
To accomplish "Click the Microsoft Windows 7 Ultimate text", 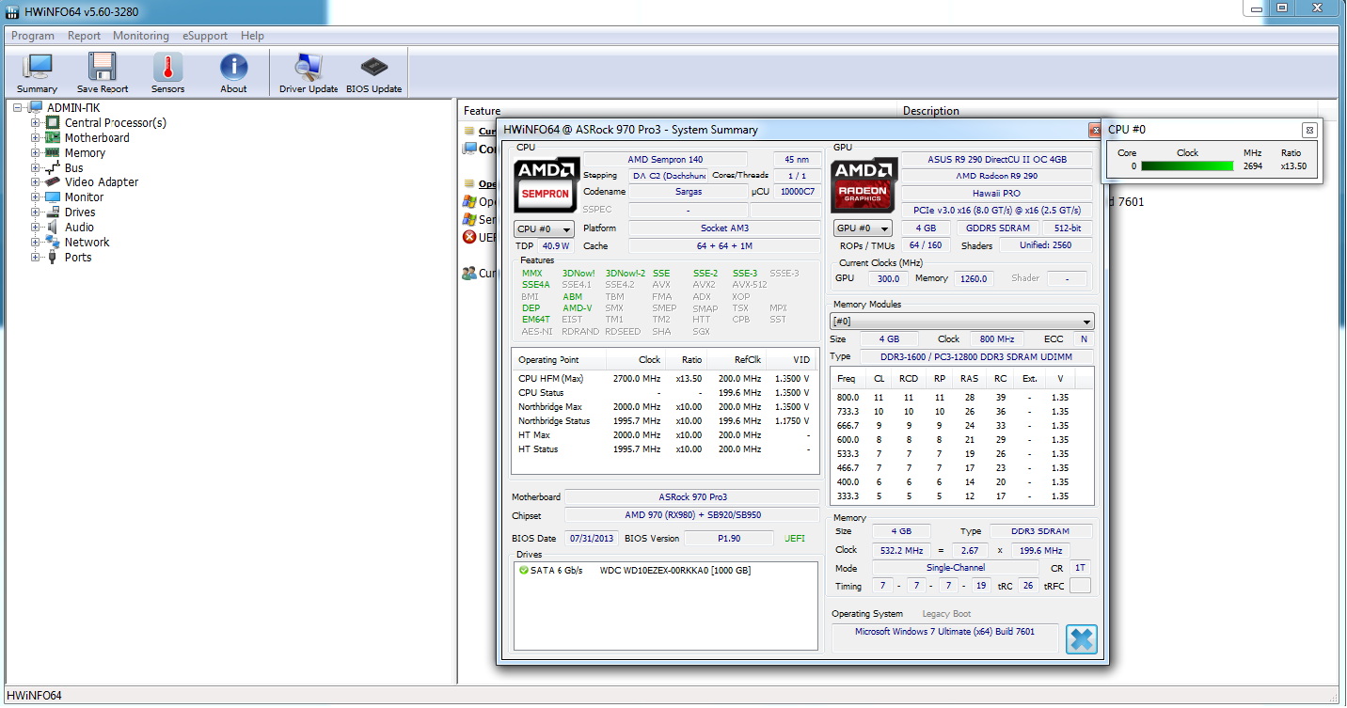I will click(x=944, y=632).
